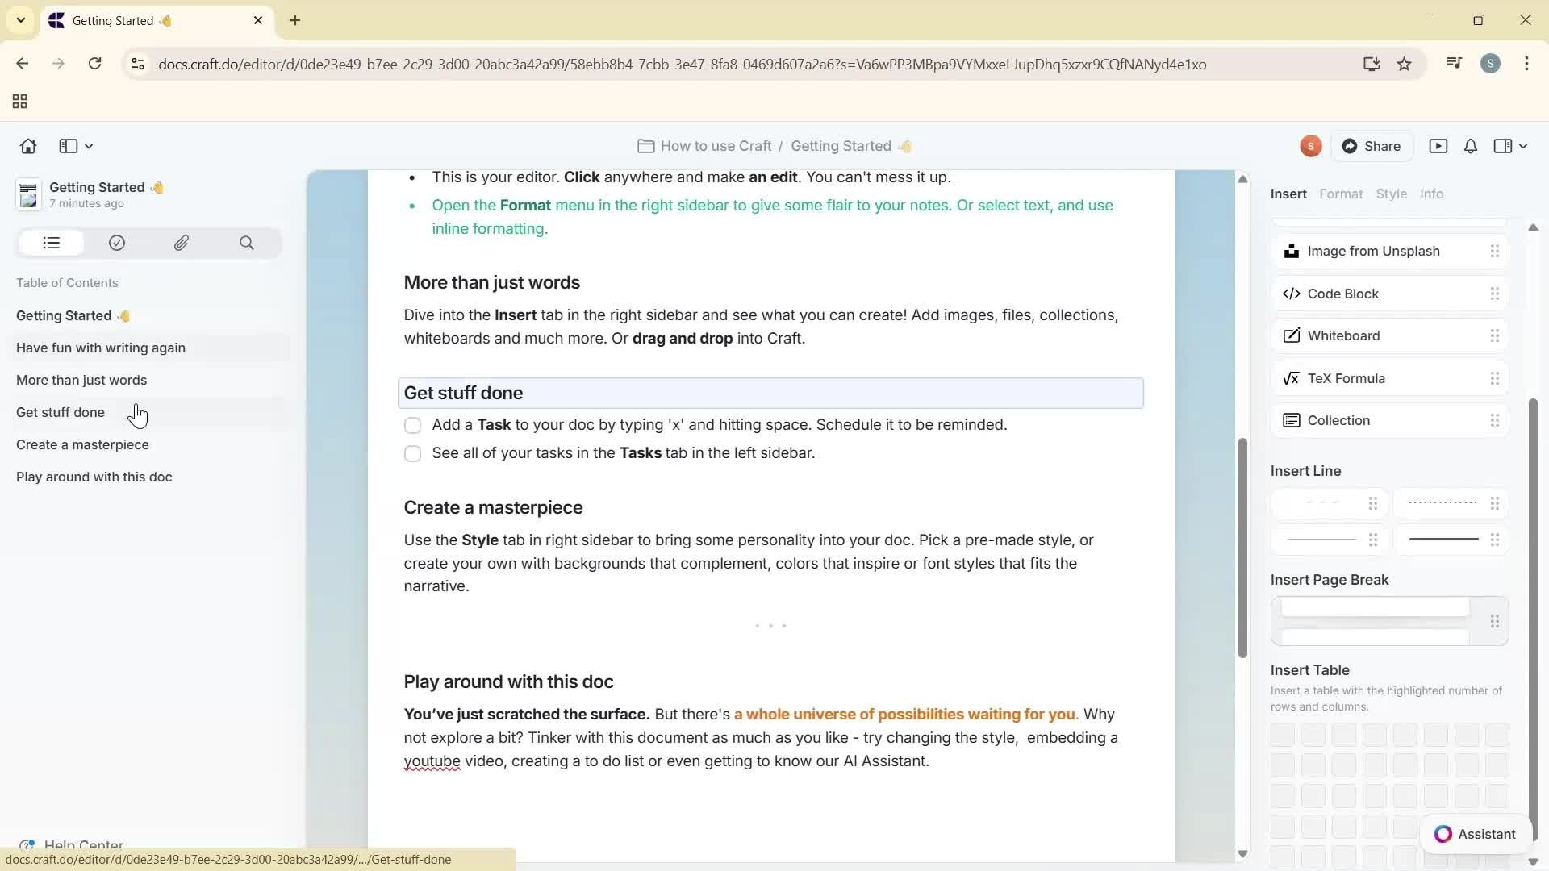Check the 'See all of your tasks' checkbox
Image resolution: width=1549 pixels, height=871 pixels.
[x=412, y=453]
